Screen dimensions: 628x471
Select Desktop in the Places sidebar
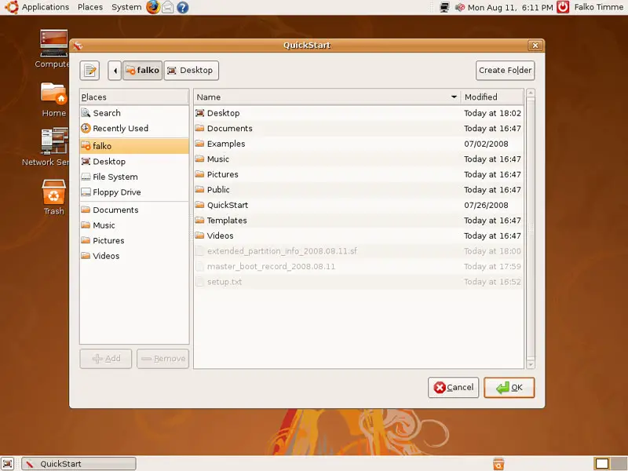tap(134, 162)
